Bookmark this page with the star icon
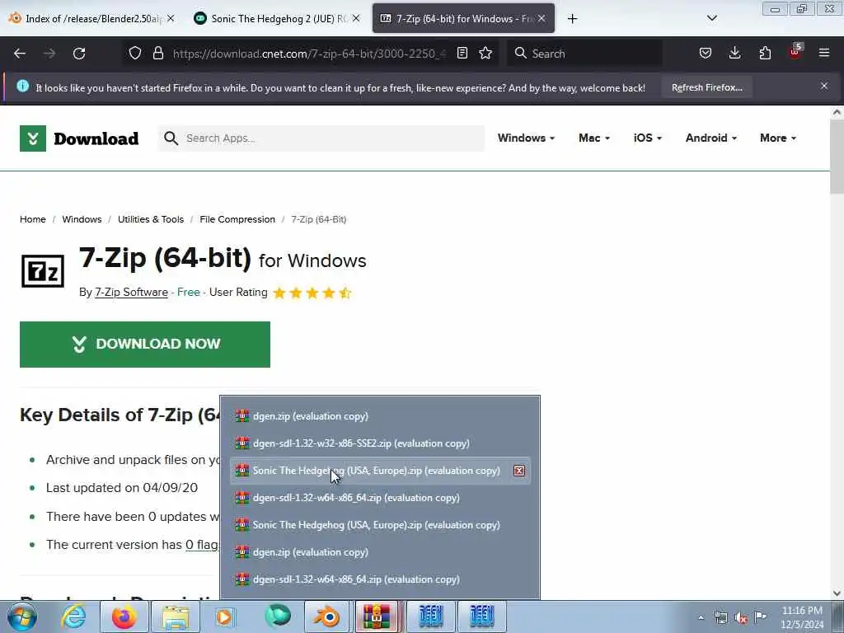 (485, 53)
